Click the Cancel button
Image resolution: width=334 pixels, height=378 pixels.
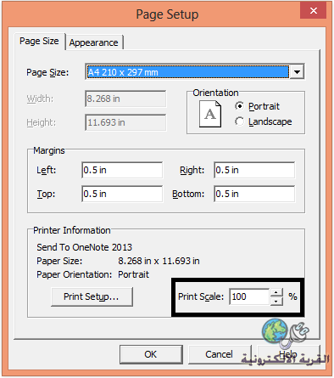pyautogui.click(x=219, y=354)
